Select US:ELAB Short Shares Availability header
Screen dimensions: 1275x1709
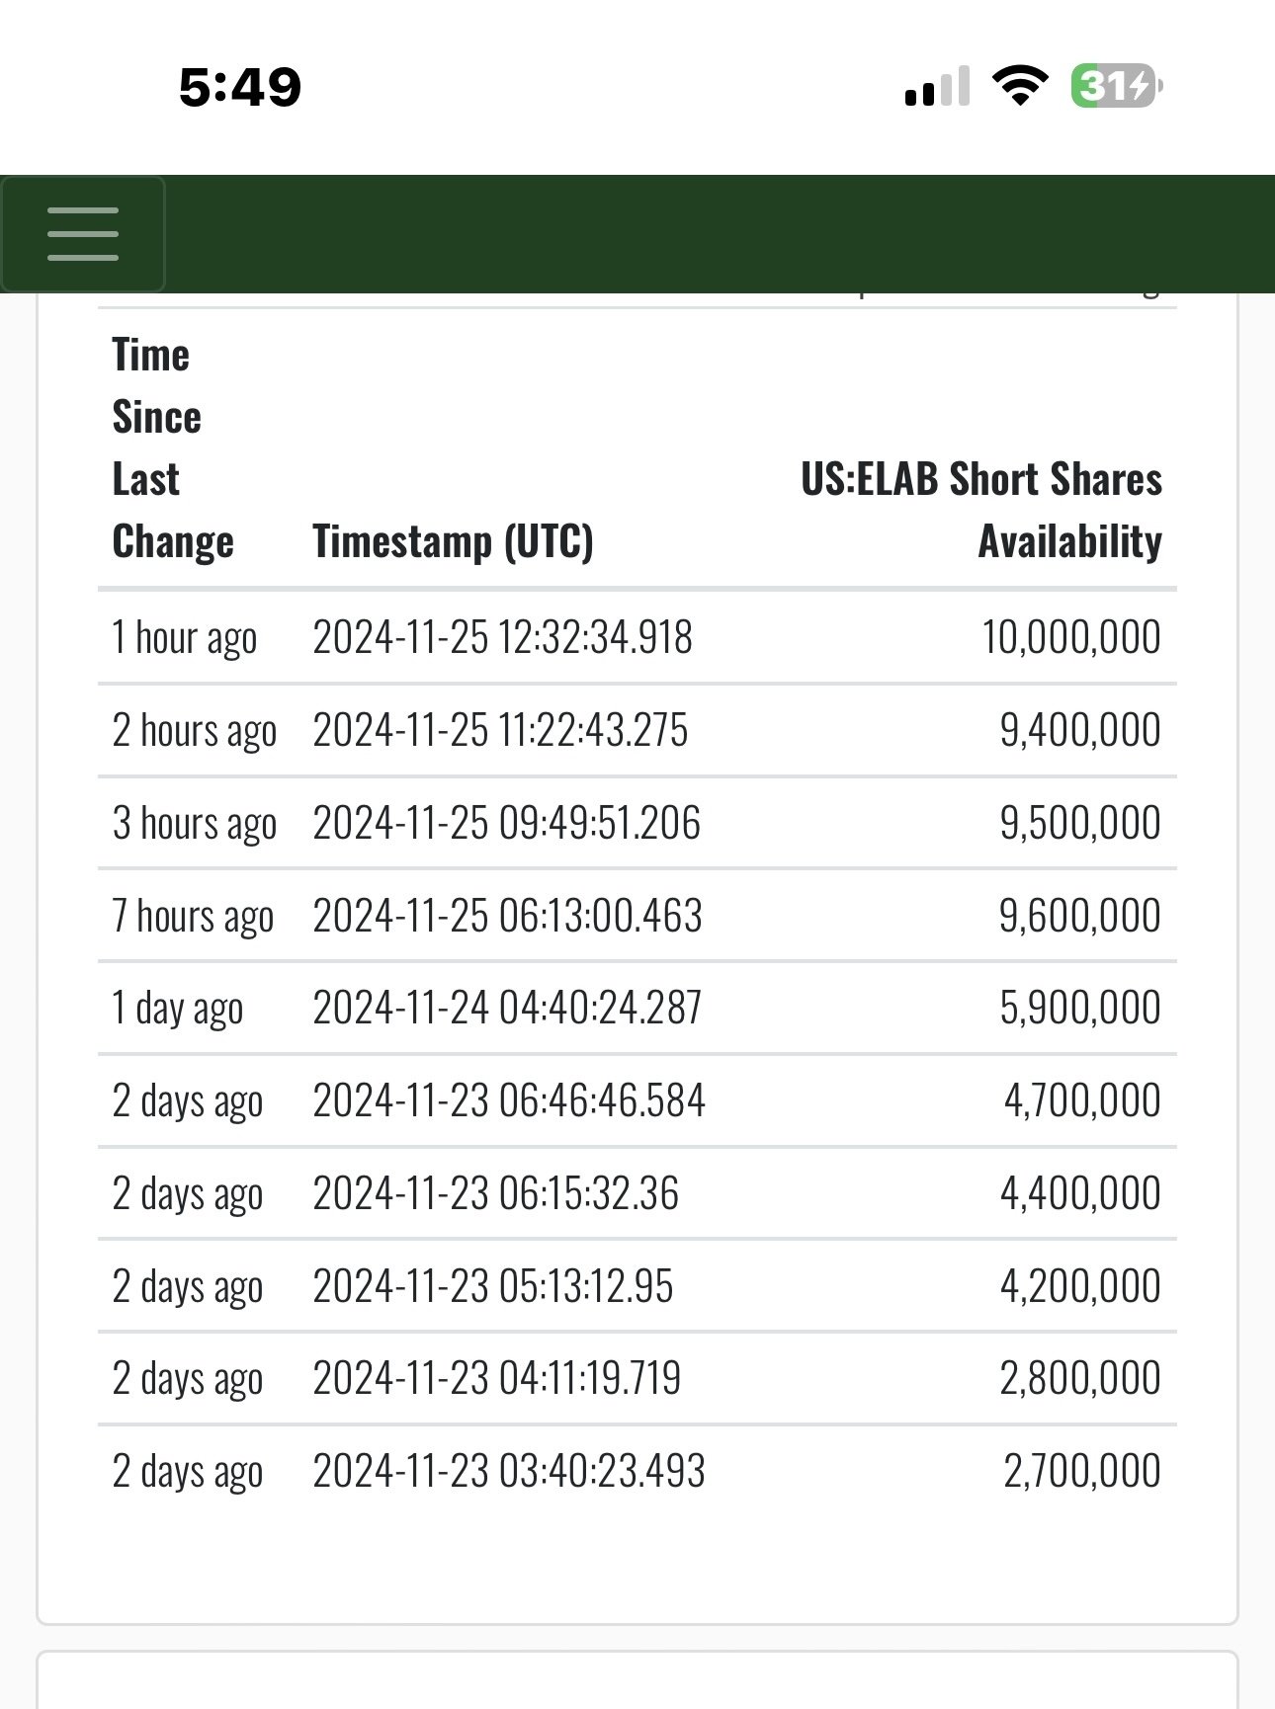coord(981,510)
